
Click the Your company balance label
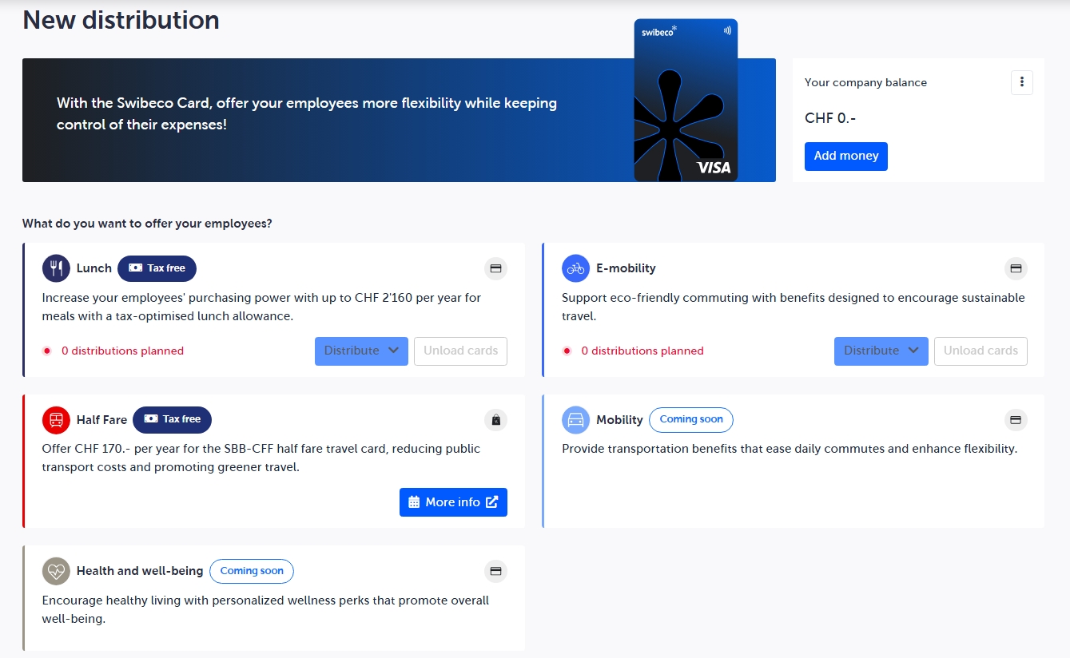pyautogui.click(x=865, y=82)
